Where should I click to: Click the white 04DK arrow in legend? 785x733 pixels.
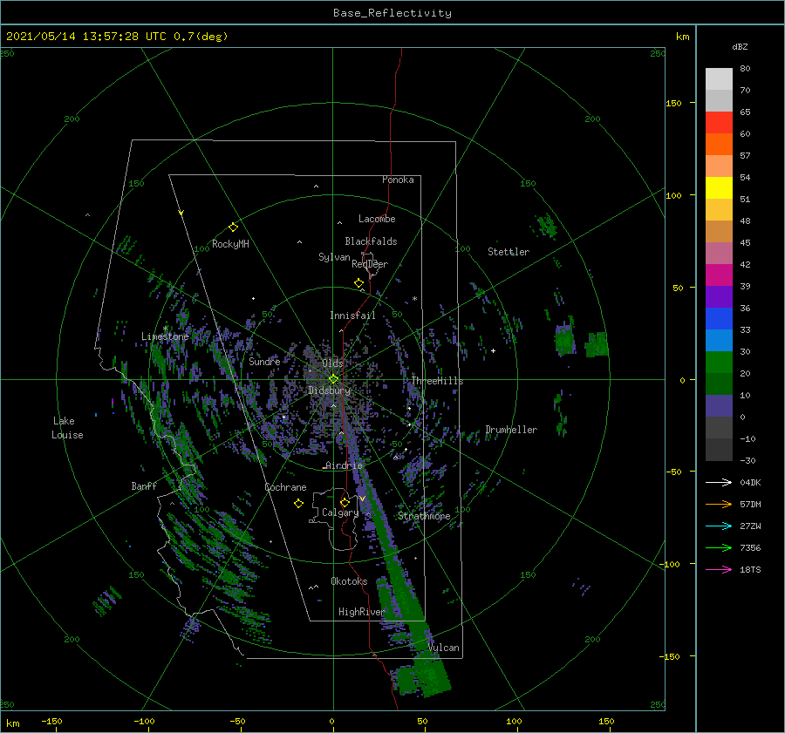coord(719,482)
